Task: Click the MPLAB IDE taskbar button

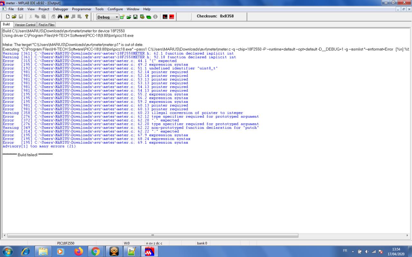Action: (x=149, y=251)
